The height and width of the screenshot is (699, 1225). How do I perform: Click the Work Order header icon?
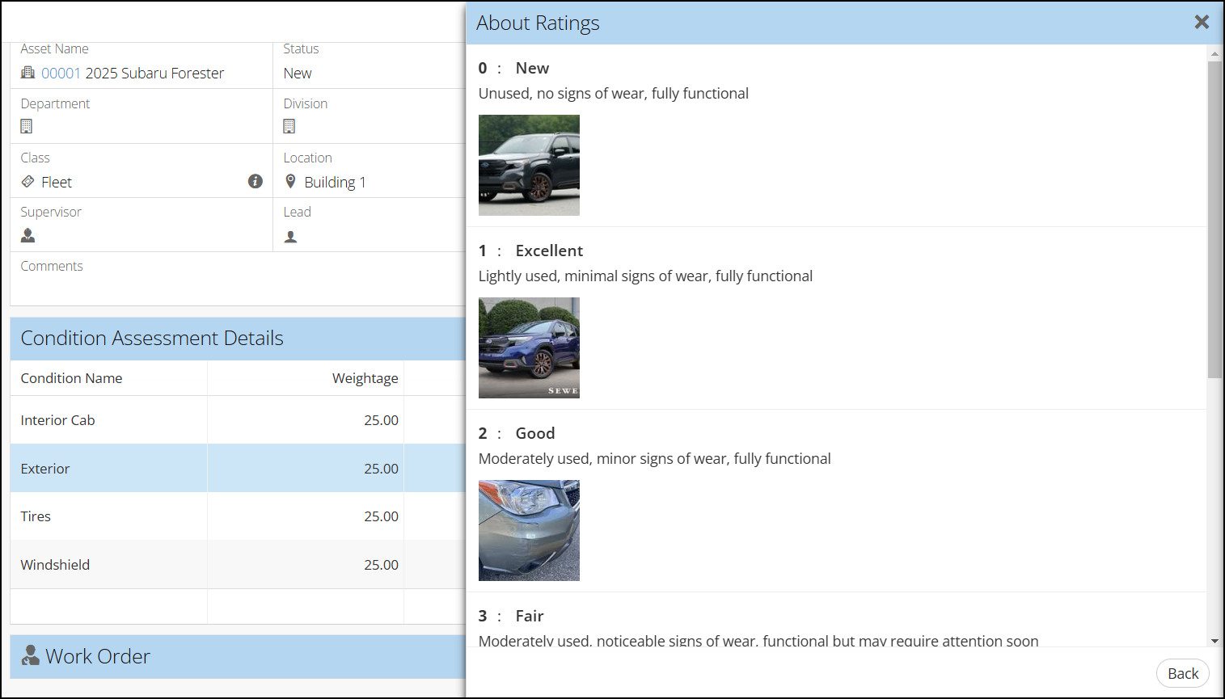pyautogui.click(x=31, y=655)
